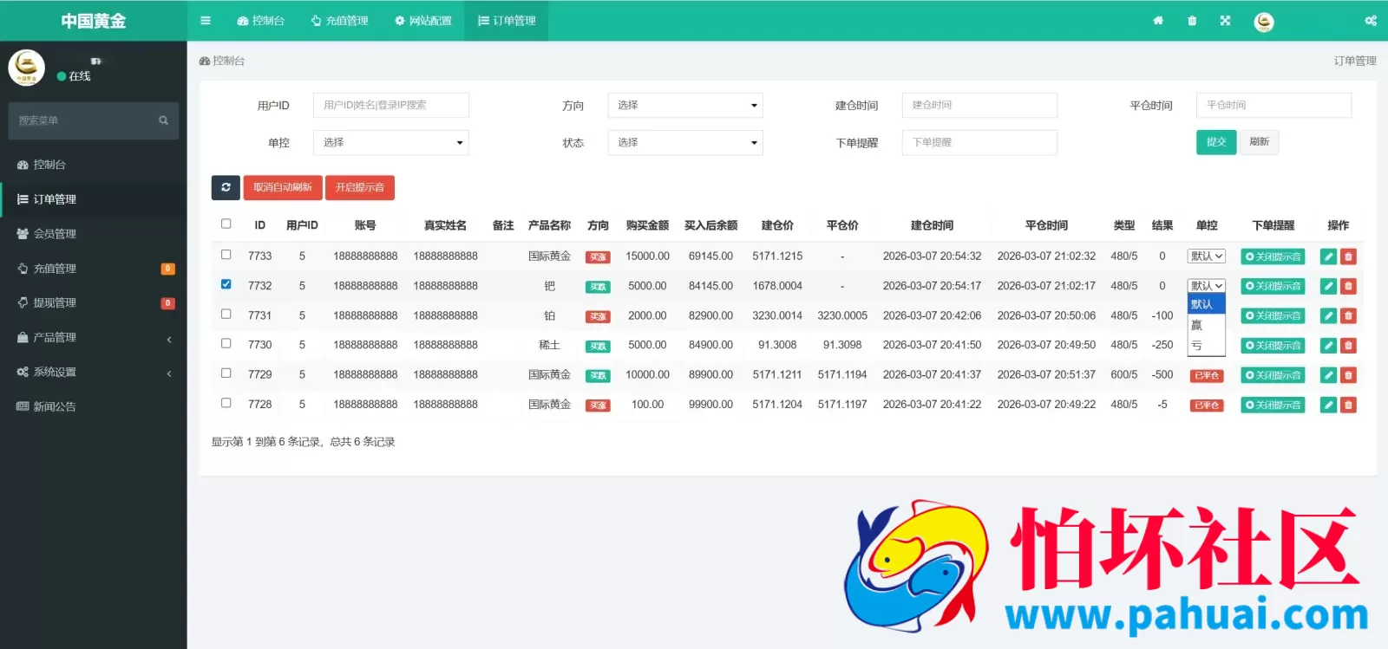Click 控制台 breadcrumb link
The height and width of the screenshot is (649, 1388).
(x=222, y=61)
